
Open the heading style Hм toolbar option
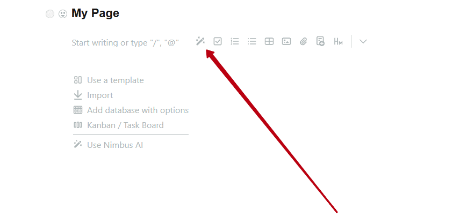point(338,41)
